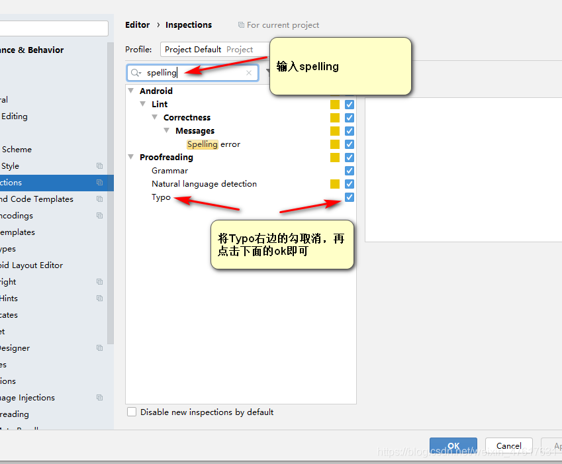Viewport: 562px width, 464px height.
Task: Select the Typo inspection row
Action: coord(240,197)
